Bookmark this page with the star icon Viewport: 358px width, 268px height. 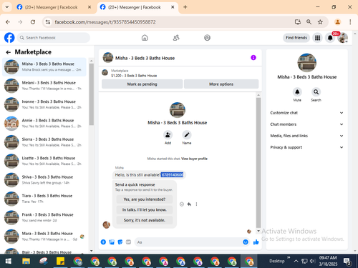pyautogui.click(x=320, y=22)
